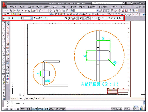Select the 'R1' radius dimension text
Screen dimensions: 148x112
coord(114,63)
